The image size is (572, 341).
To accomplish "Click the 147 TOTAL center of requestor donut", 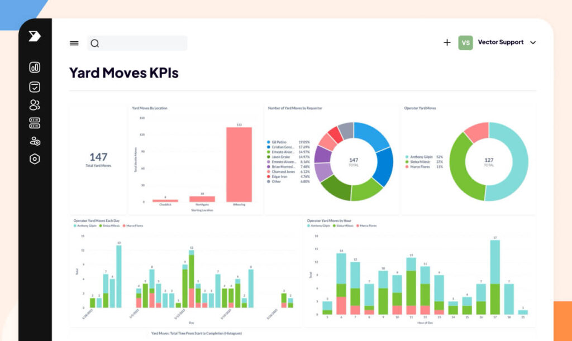I will click(x=354, y=162).
